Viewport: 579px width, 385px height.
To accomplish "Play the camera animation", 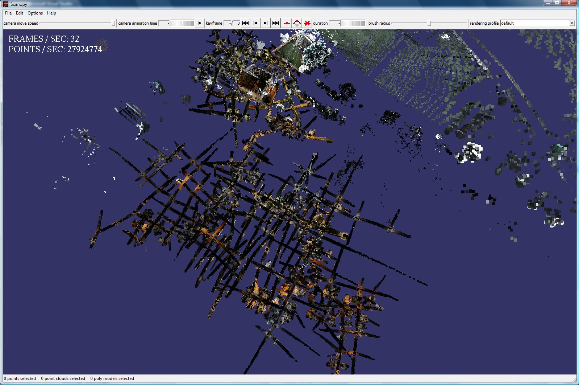I will click(200, 23).
